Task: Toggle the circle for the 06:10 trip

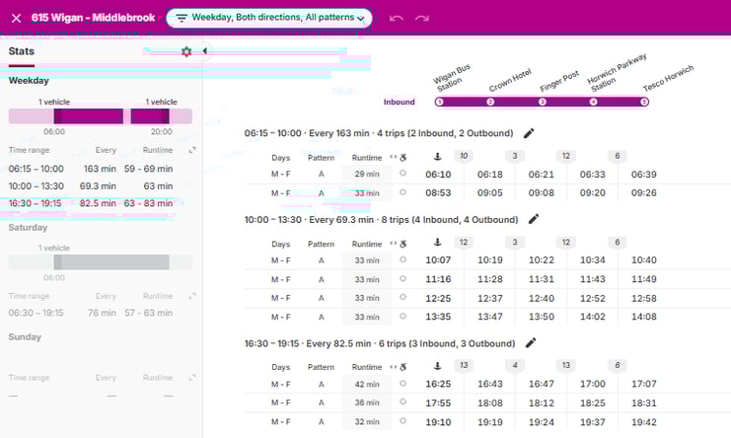Action: [x=402, y=175]
